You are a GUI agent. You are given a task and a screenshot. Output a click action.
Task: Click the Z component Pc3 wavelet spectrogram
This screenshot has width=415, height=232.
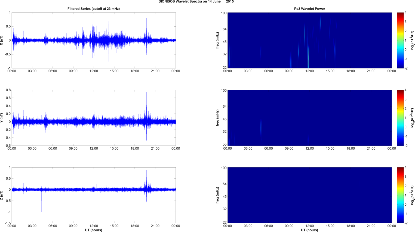(309, 195)
